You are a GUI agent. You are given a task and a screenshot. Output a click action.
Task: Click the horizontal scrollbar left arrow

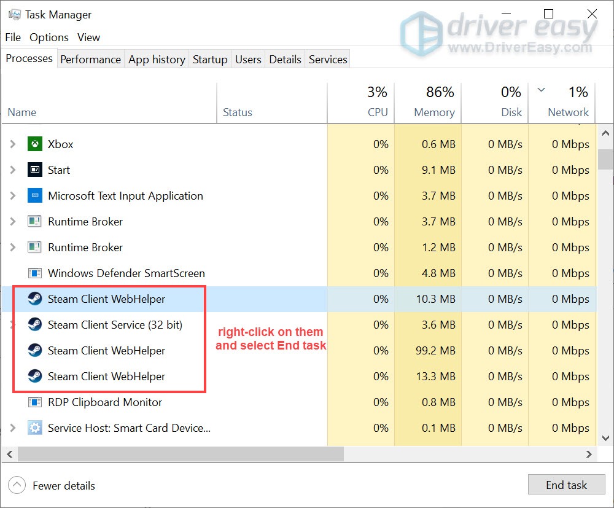(x=10, y=454)
